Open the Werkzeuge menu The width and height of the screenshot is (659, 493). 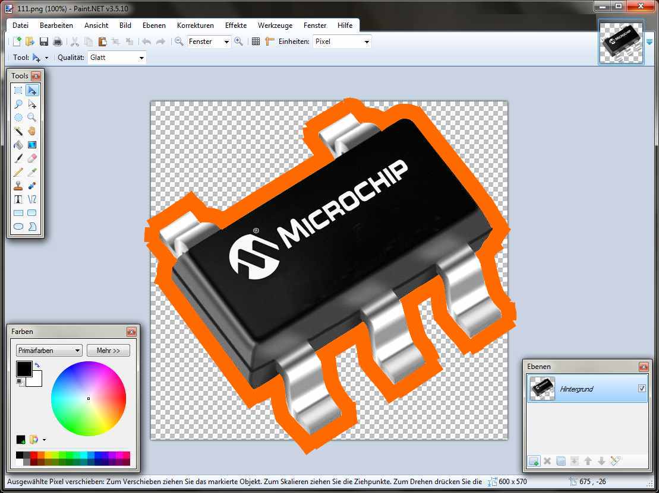click(x=275, y=25)
